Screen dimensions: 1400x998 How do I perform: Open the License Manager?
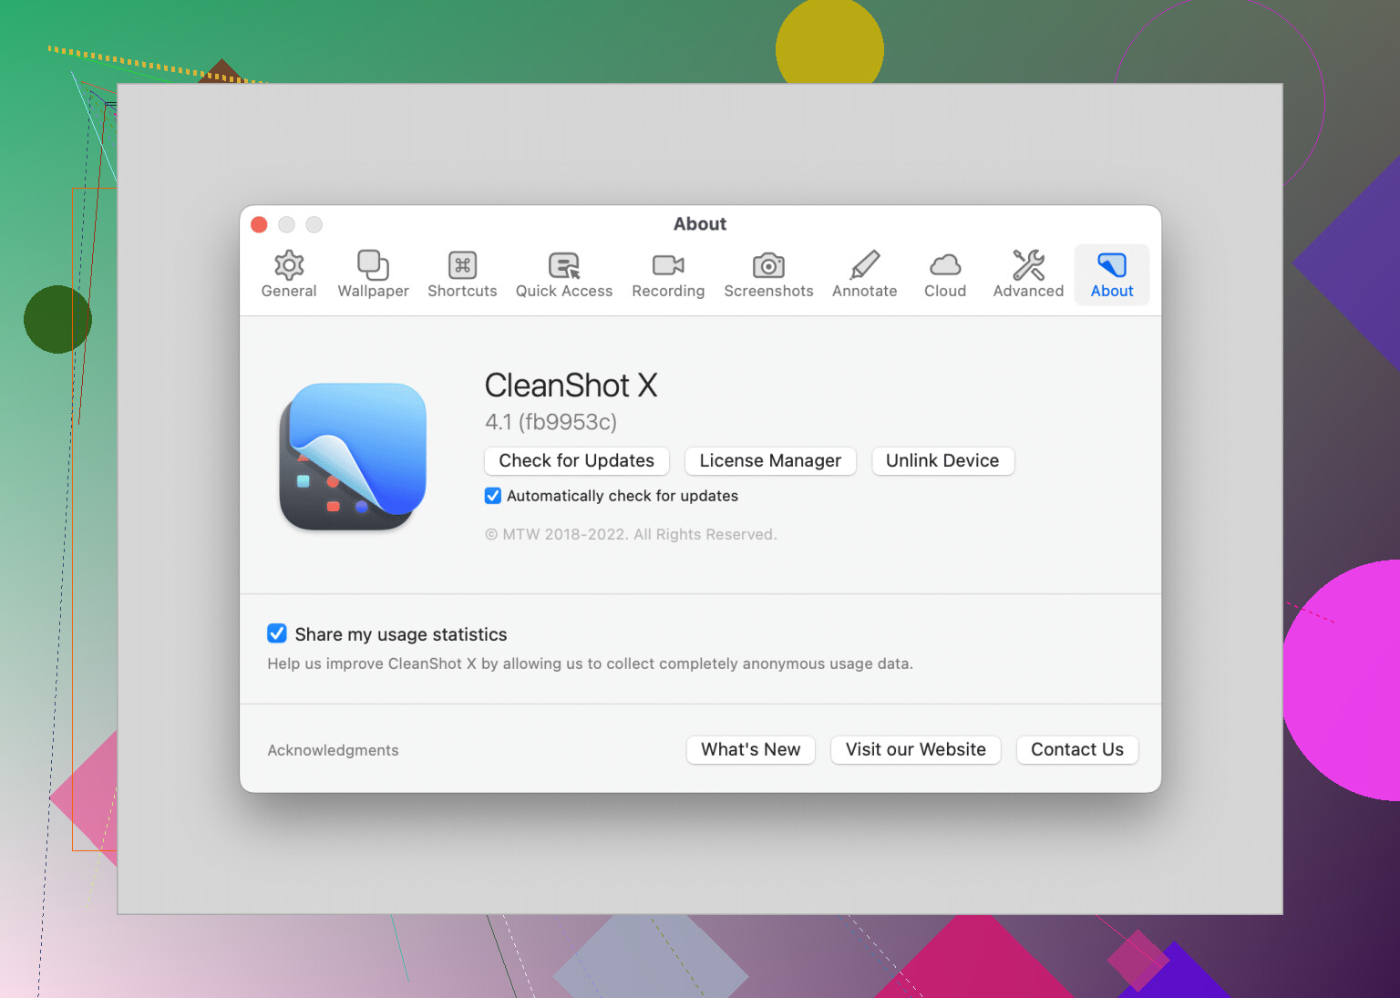tap(770, 461)
